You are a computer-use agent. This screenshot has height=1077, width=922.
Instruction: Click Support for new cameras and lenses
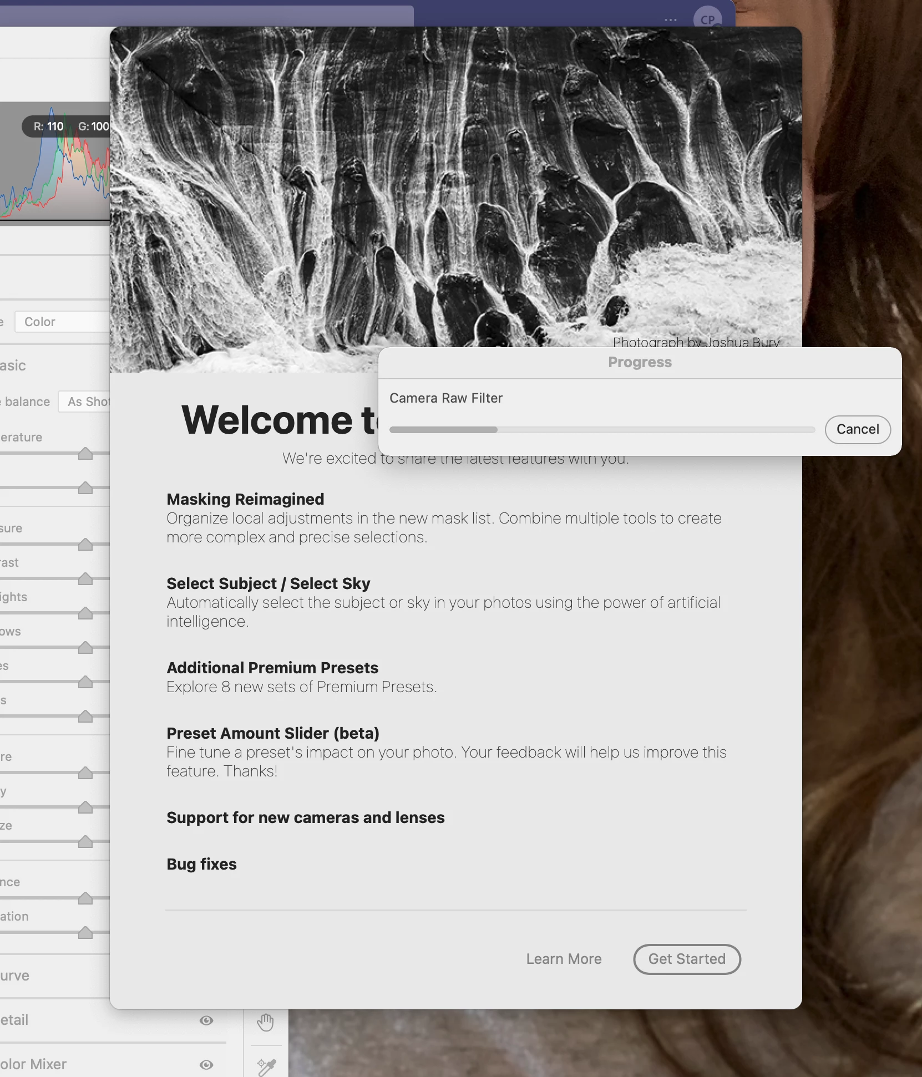[x=306, y=817]
